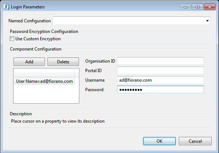Click the Delete button
Screen dimensions: 219x153
tap(63, 61)
